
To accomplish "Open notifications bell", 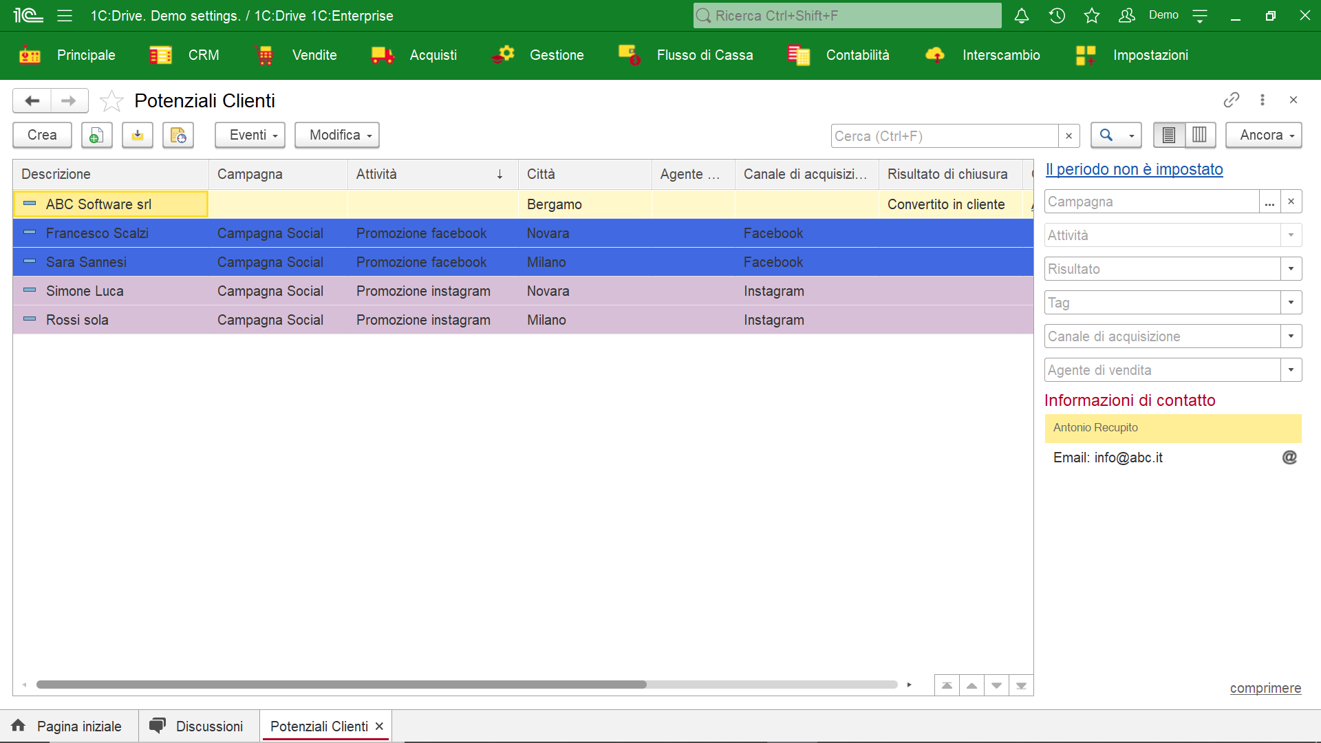I will (x=1022, y=15).
